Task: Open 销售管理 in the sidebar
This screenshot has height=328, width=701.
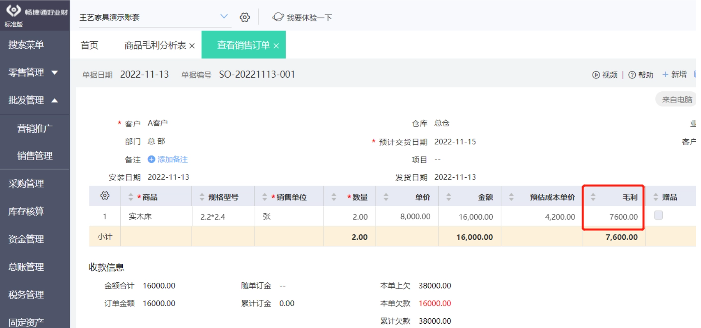Action: pyautogui.click(x=35, y=156)
